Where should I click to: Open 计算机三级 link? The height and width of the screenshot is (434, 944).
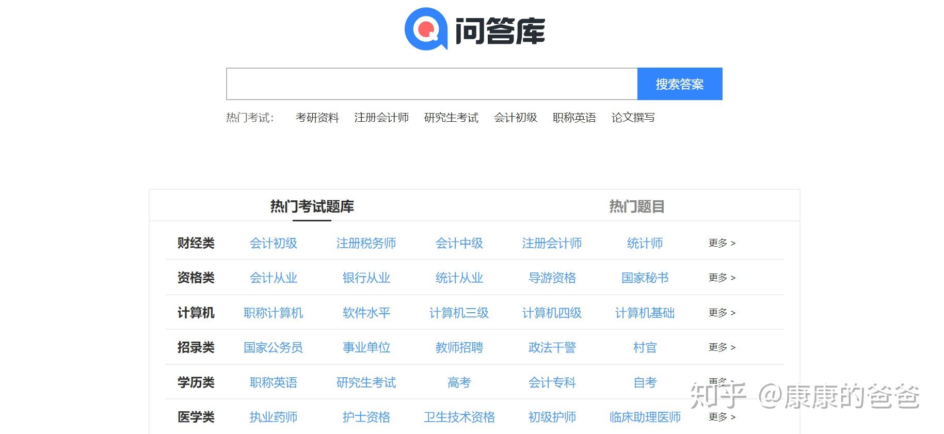[459, 313]
